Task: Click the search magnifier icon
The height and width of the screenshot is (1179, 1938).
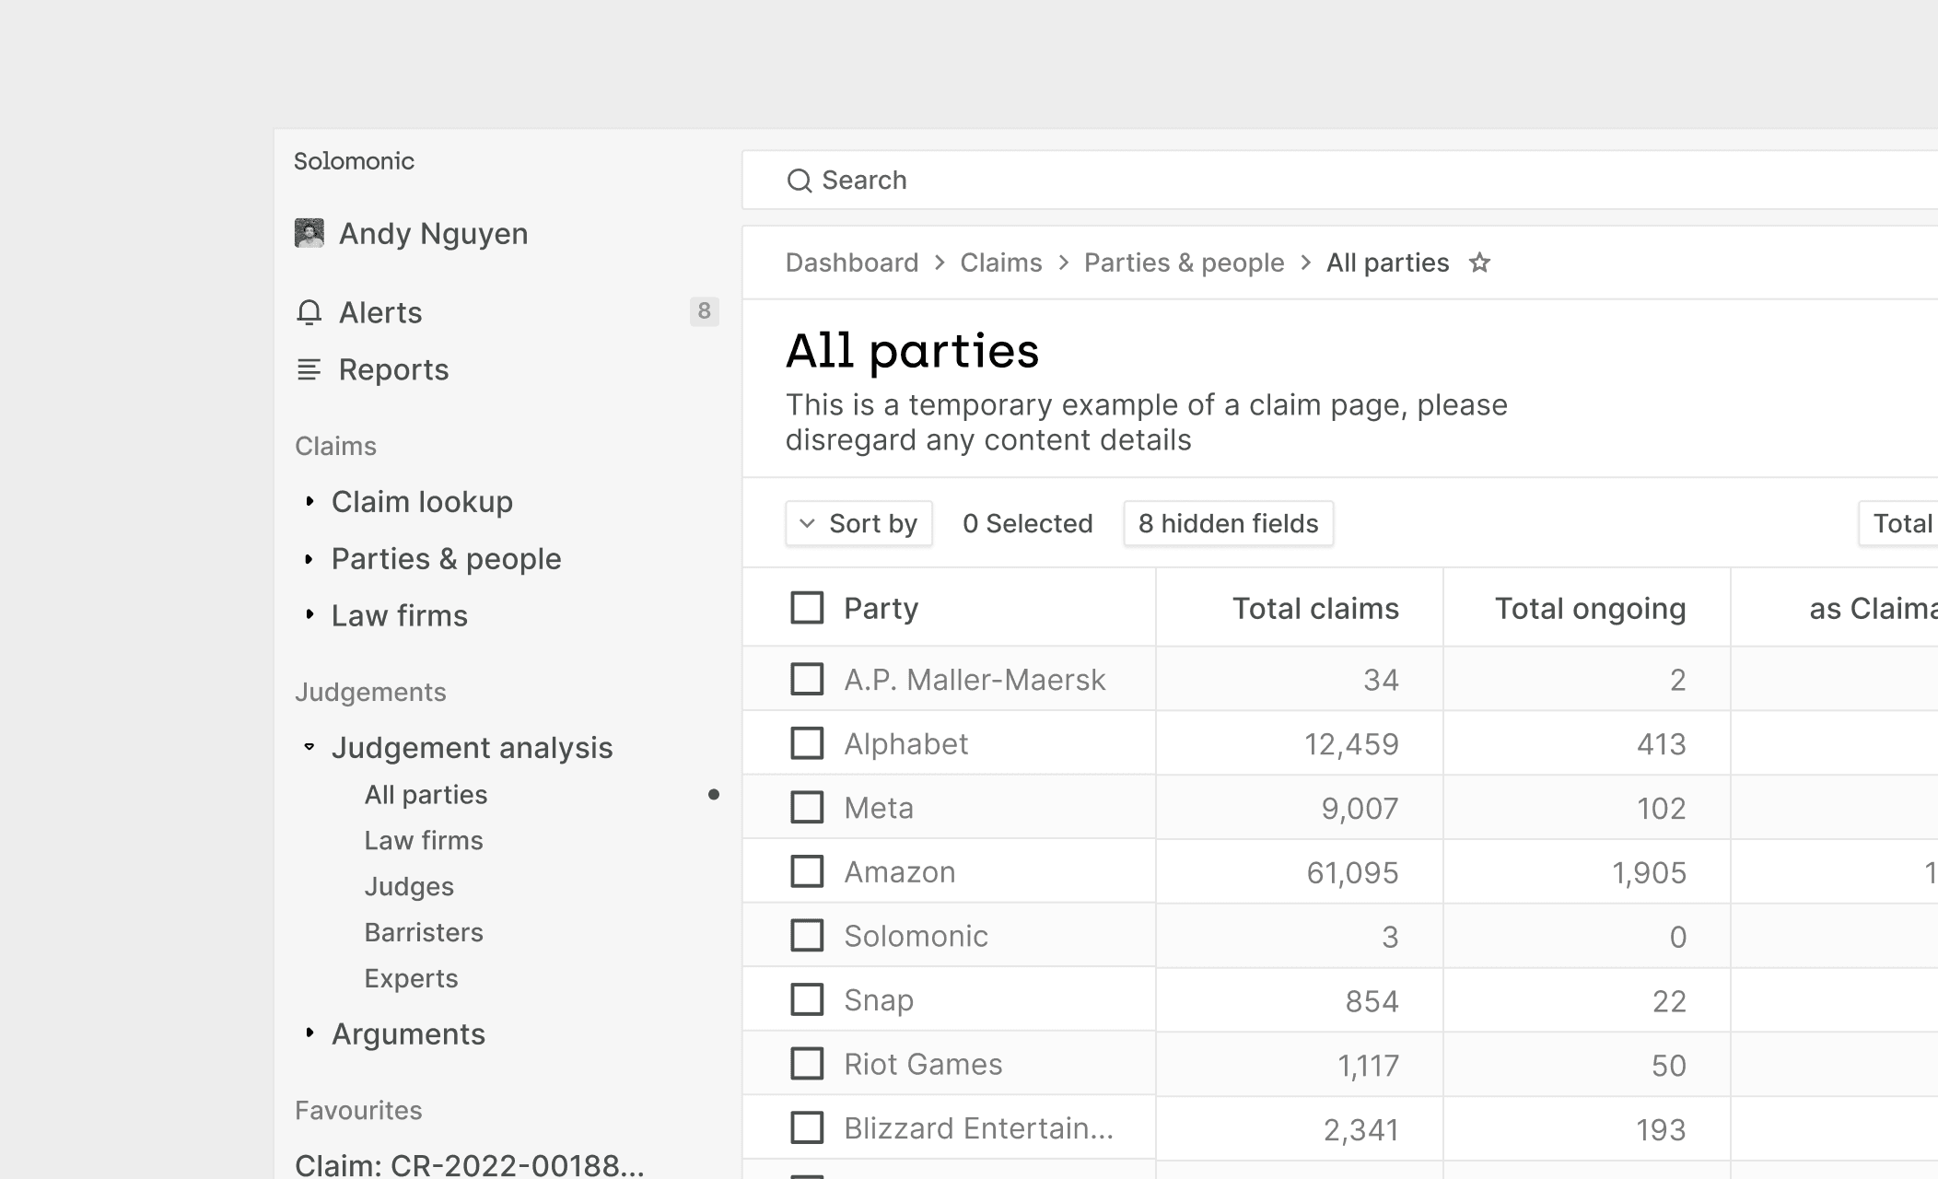Action: coord(800,181)
